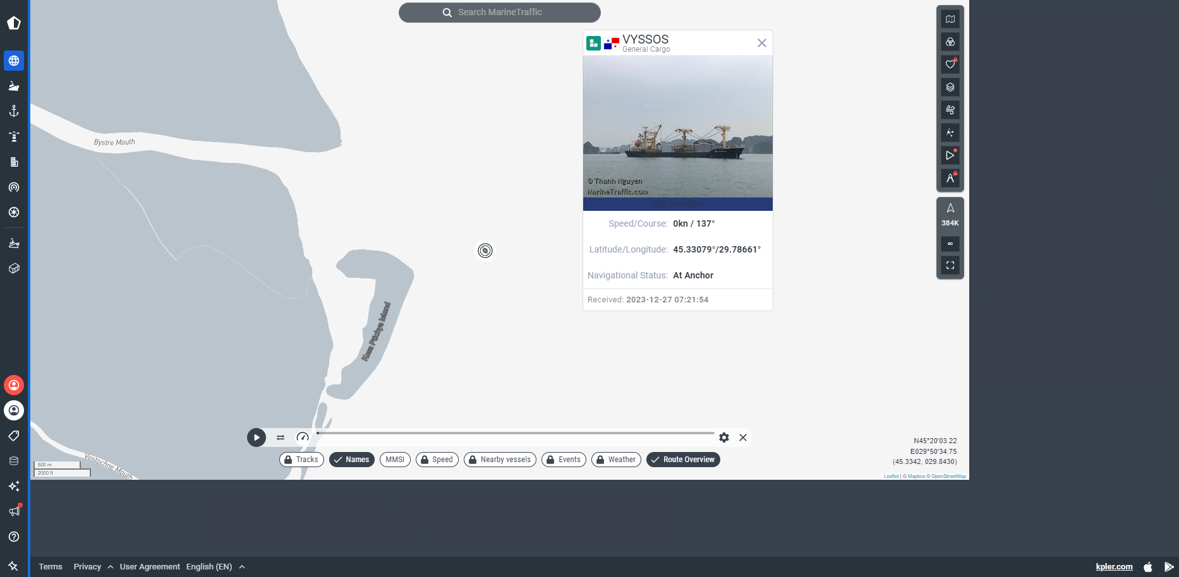The image size is (1179, 577).
Task: Open the Terms link
Action: (51, 567)
